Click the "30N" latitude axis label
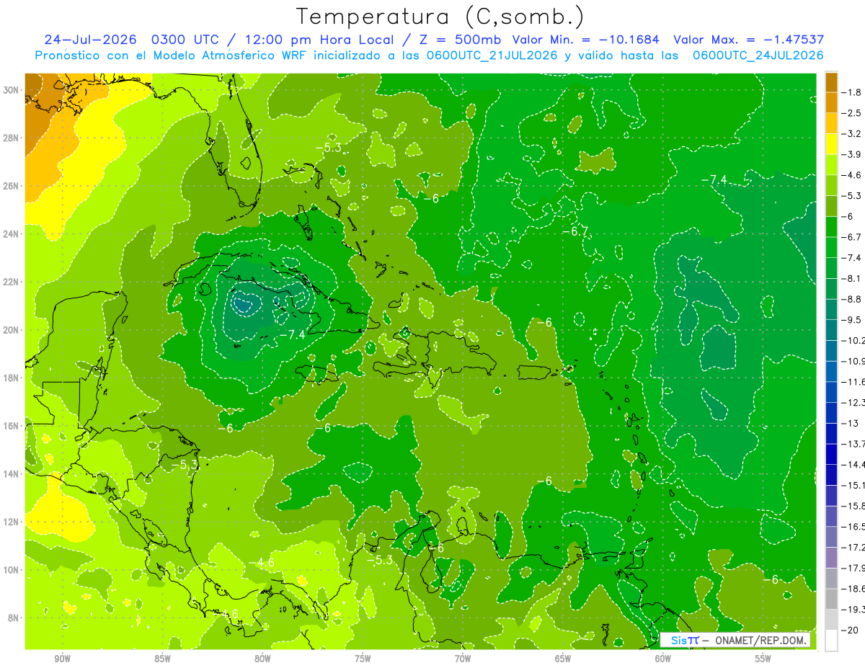The width and height of the screenshot is (865, 668). click(12, 90)
